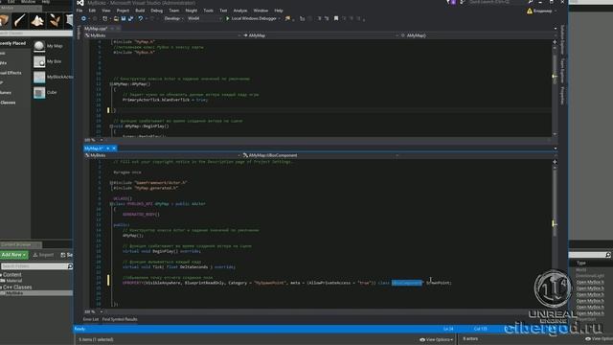
Task: Collapse the class AMyMap declaration block
Action: point(111,204)
